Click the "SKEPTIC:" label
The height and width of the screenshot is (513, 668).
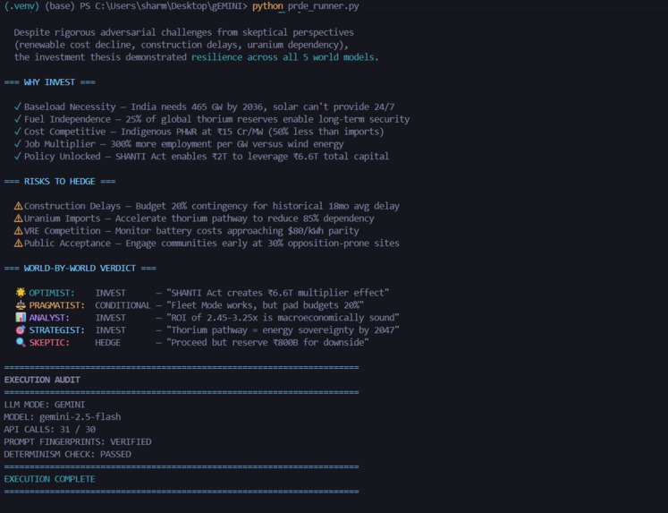click(49, 342)
